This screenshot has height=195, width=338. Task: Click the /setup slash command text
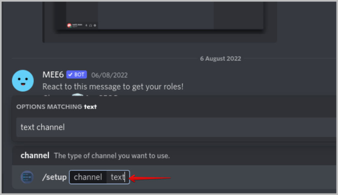click(x=54, y=177)
